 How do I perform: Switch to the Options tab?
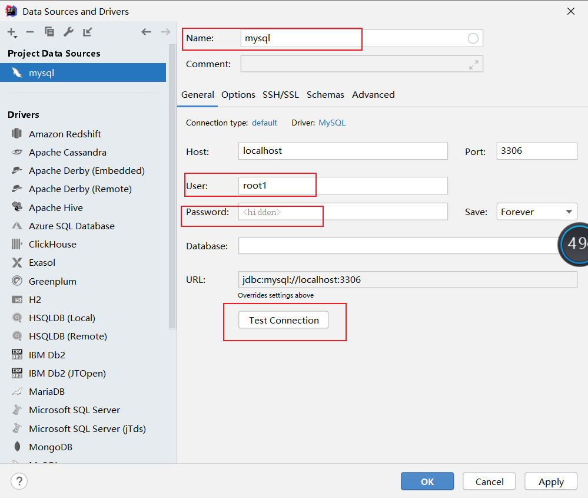[238, 95]
